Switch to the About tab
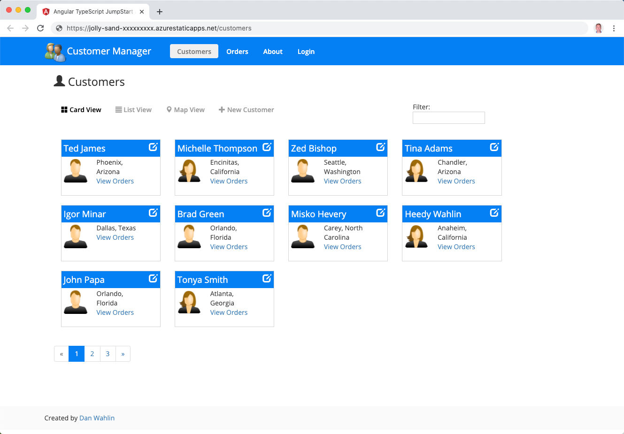This screenshot has height=434, width=624. (272, 51)
